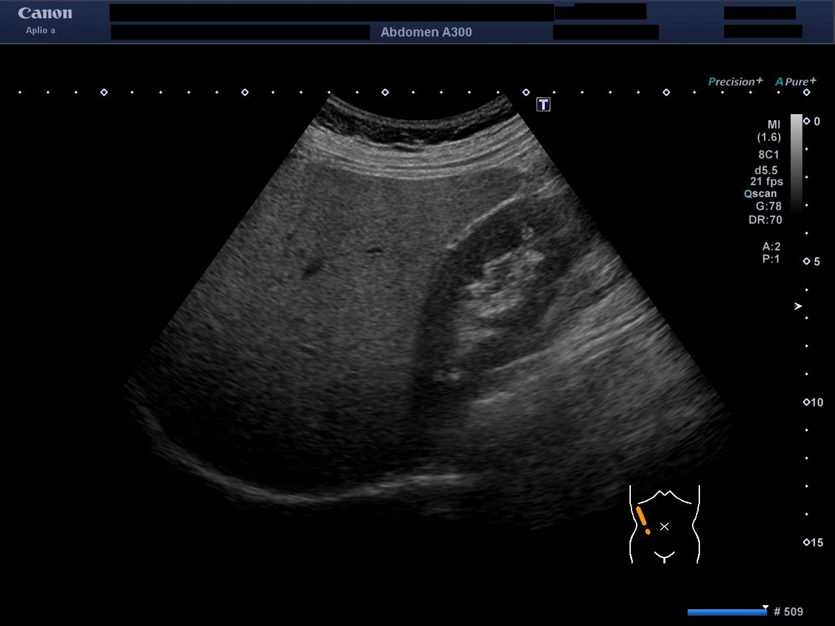The image size is (835, 626).
Task: Select the abdomen body mark pictogram
Action: pyautogui.click(x=665, y=524)
